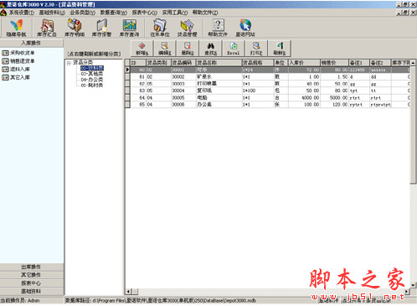417x306 pixels.
Task: Click the 编辑 edit record button
Action: (x=165, y=49)
